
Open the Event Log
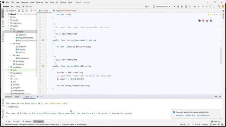pos(216,121)
